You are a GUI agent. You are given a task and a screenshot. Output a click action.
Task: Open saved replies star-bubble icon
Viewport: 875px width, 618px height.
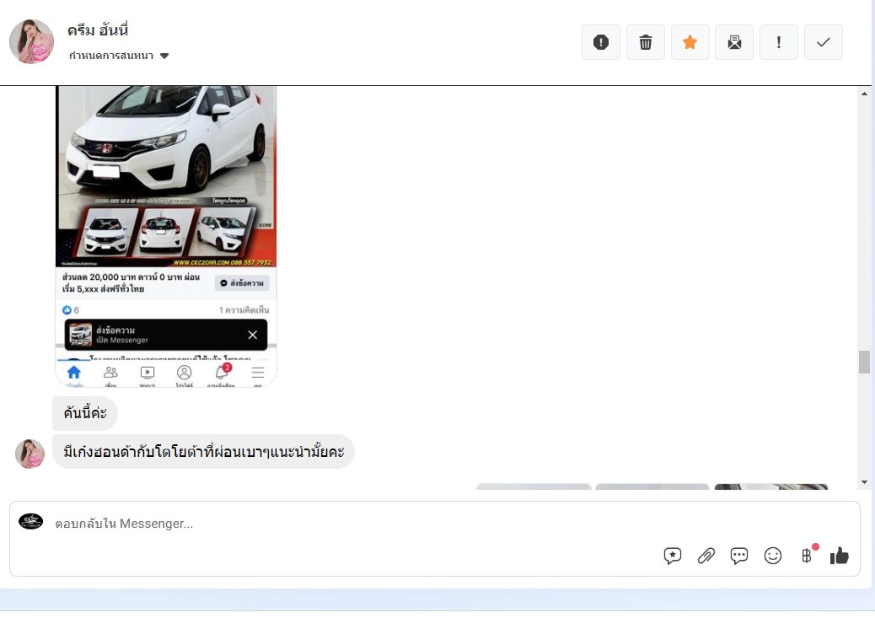(673, 556)
